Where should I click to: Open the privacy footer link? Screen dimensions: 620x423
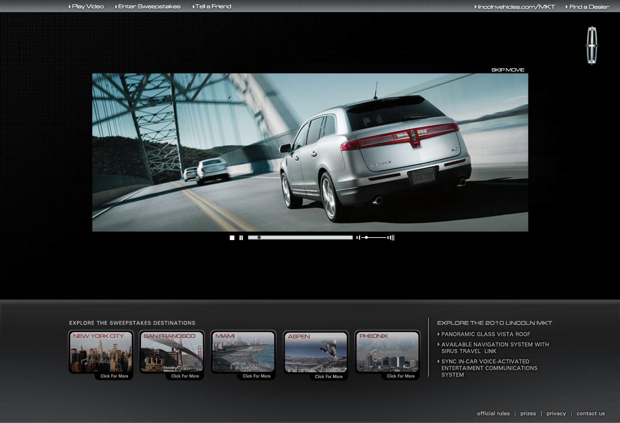(556, 414)
